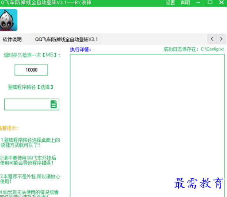Click the left tab scroll arrow

point(212,39)
